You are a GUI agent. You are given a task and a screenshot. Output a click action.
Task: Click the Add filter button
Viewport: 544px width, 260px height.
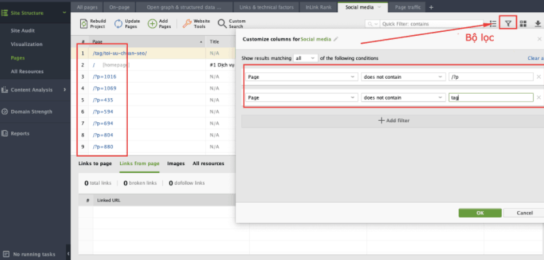pyautogui.click(x=393, y=121)
